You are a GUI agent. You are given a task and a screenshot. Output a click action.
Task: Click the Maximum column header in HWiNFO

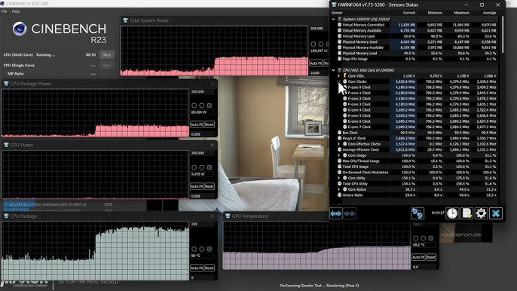tap(461, 13)
